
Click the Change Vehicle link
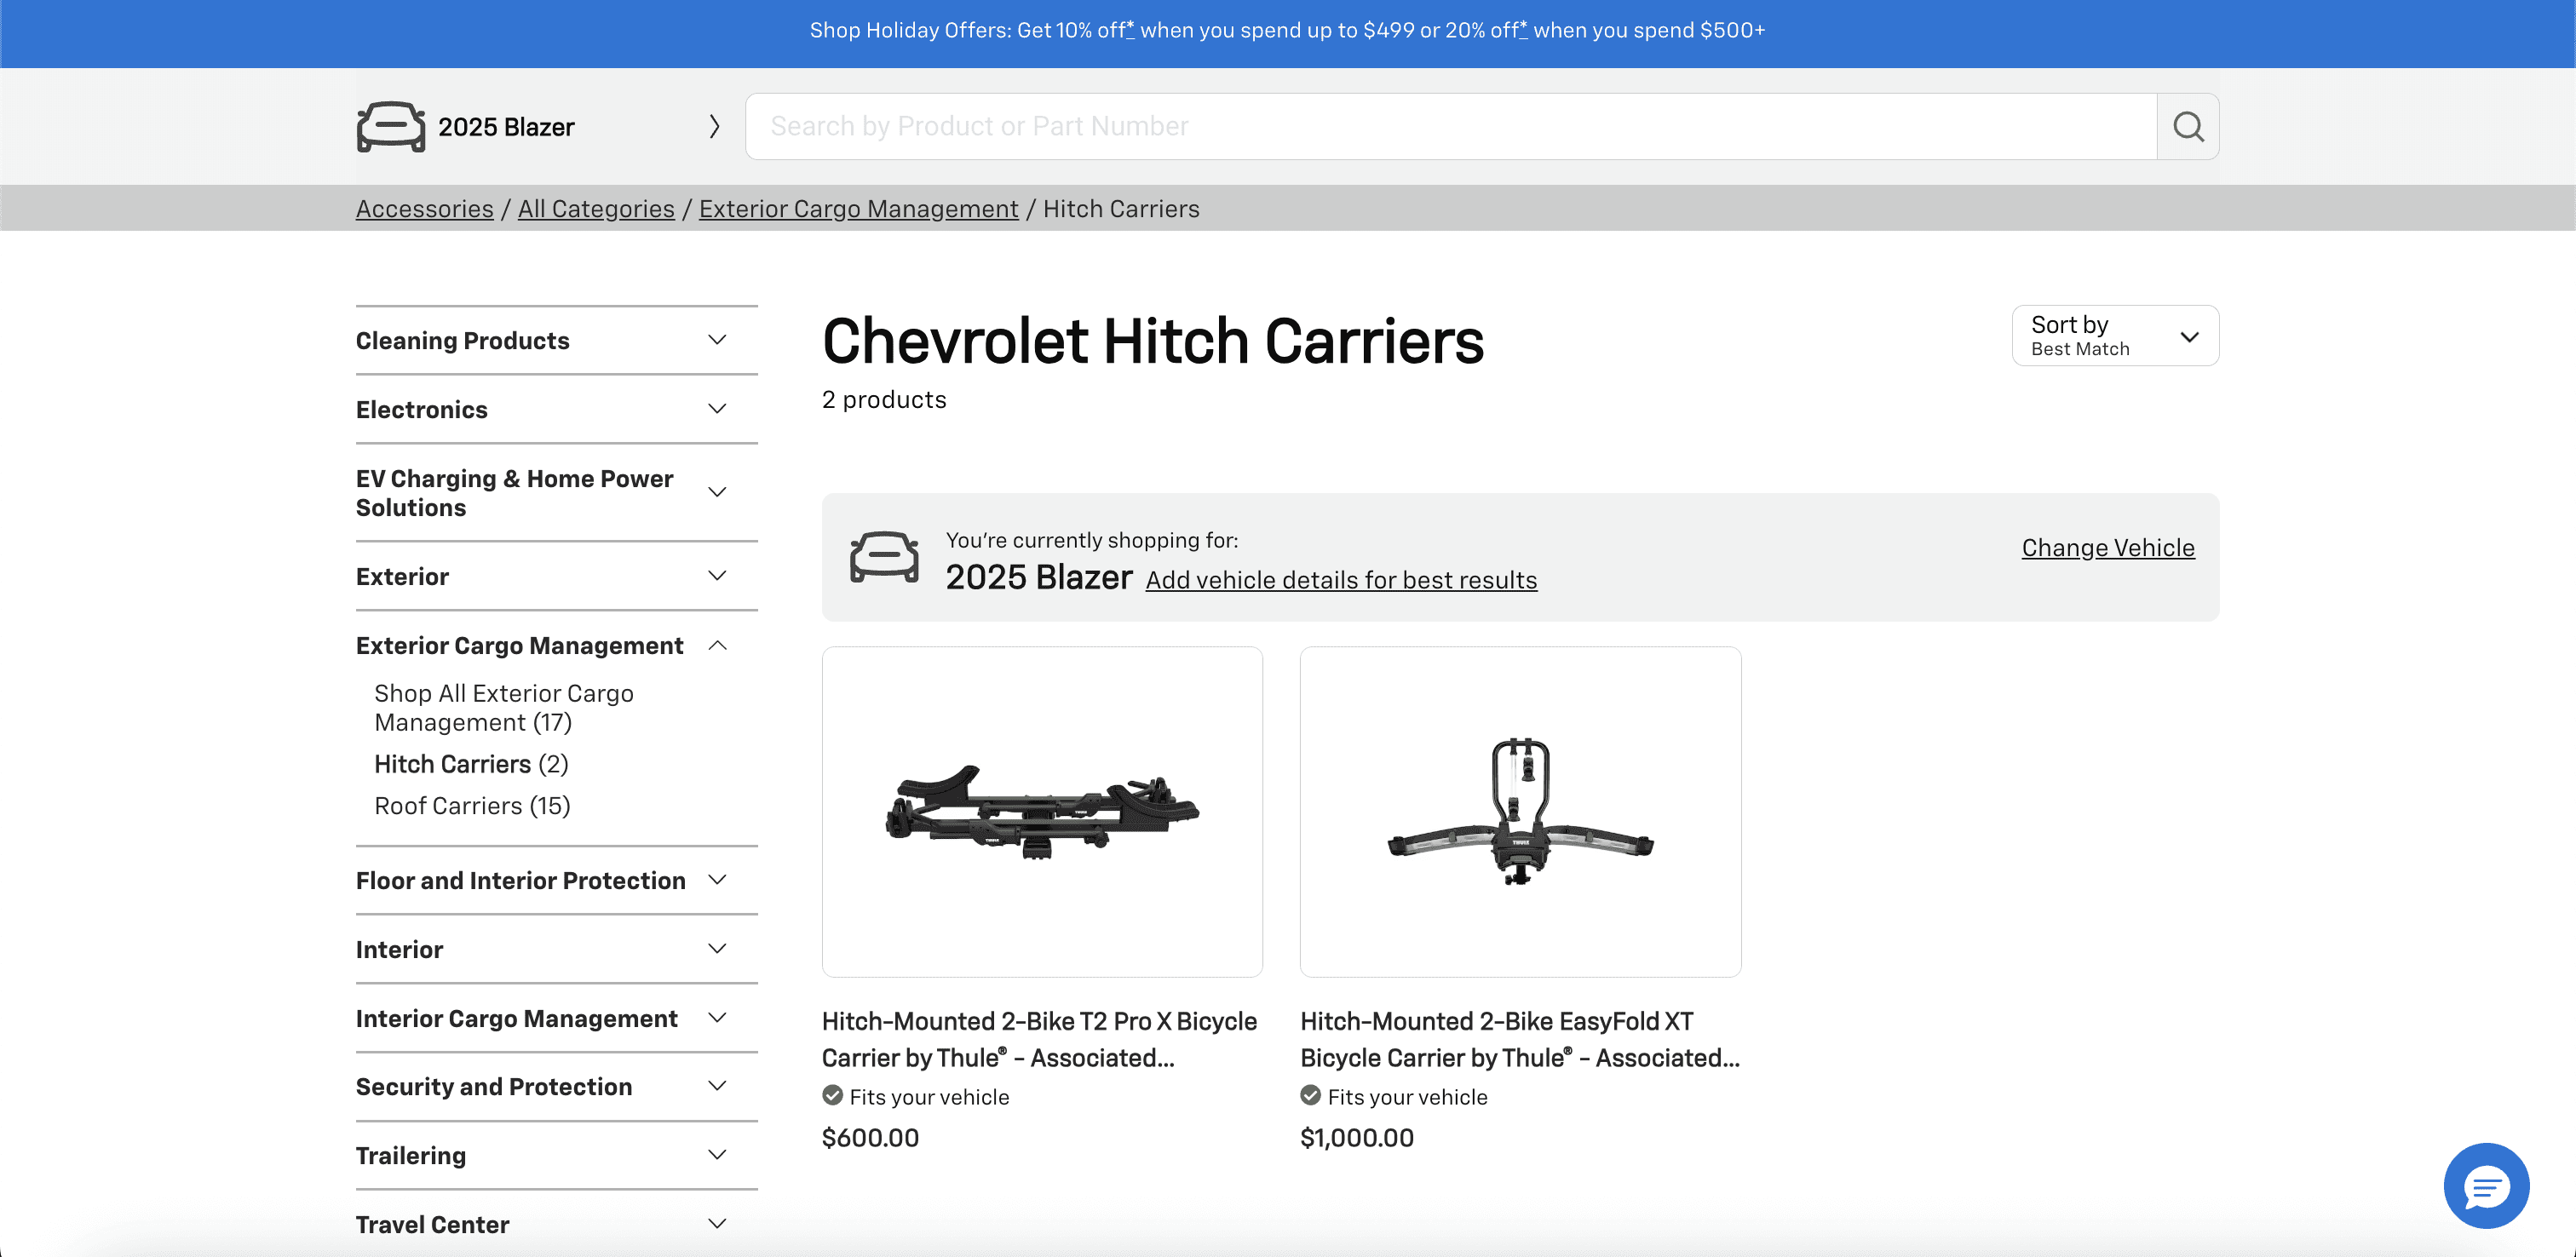2107,548
